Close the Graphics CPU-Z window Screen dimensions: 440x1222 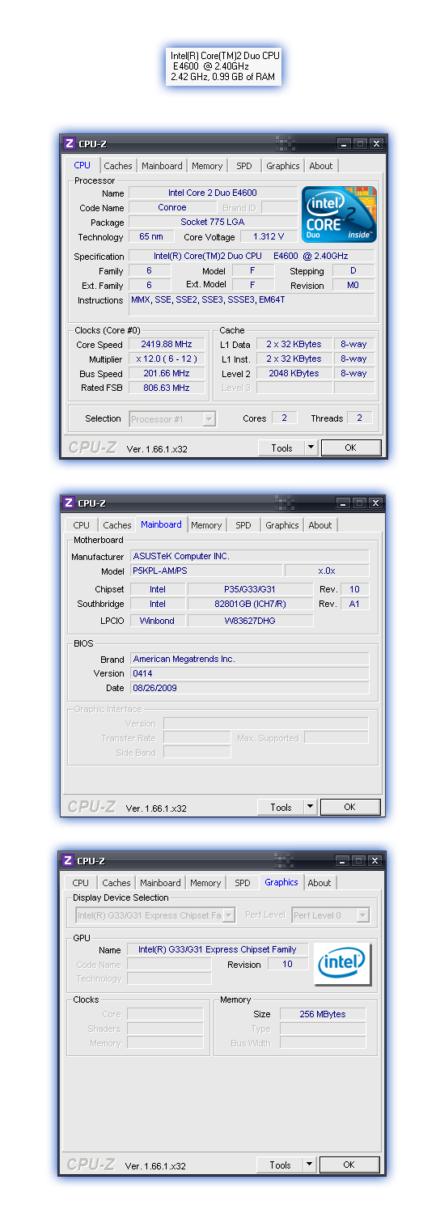(x=374, y=861)
